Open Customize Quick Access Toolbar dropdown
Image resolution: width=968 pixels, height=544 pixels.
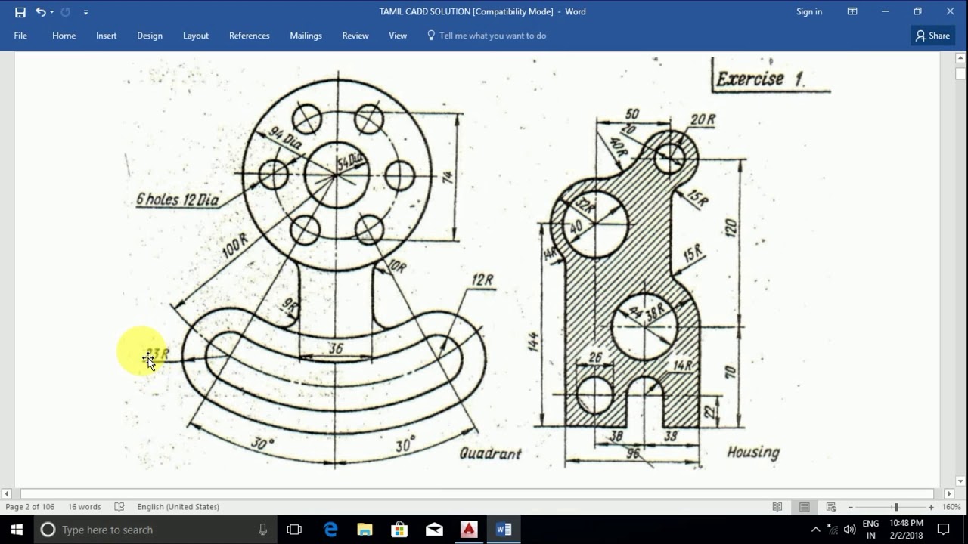coord(85,12)
